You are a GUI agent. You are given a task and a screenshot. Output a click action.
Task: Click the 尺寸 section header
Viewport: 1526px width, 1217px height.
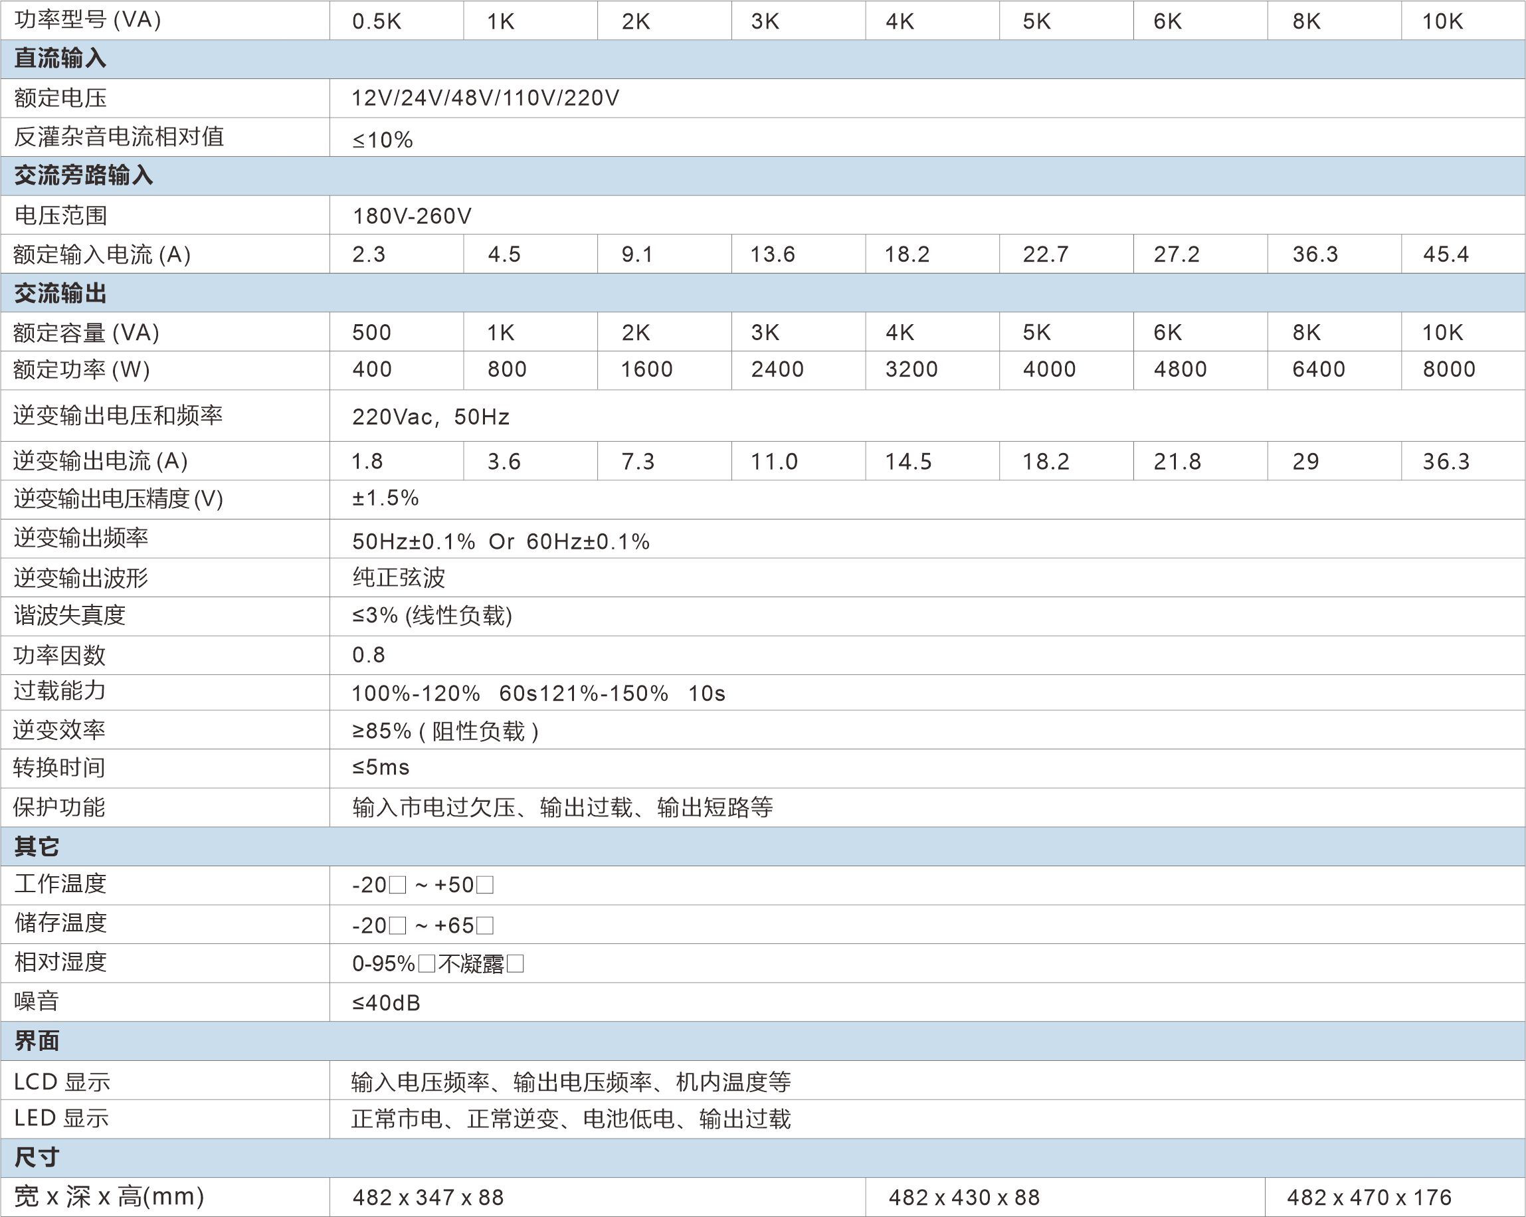(37, 1158)
